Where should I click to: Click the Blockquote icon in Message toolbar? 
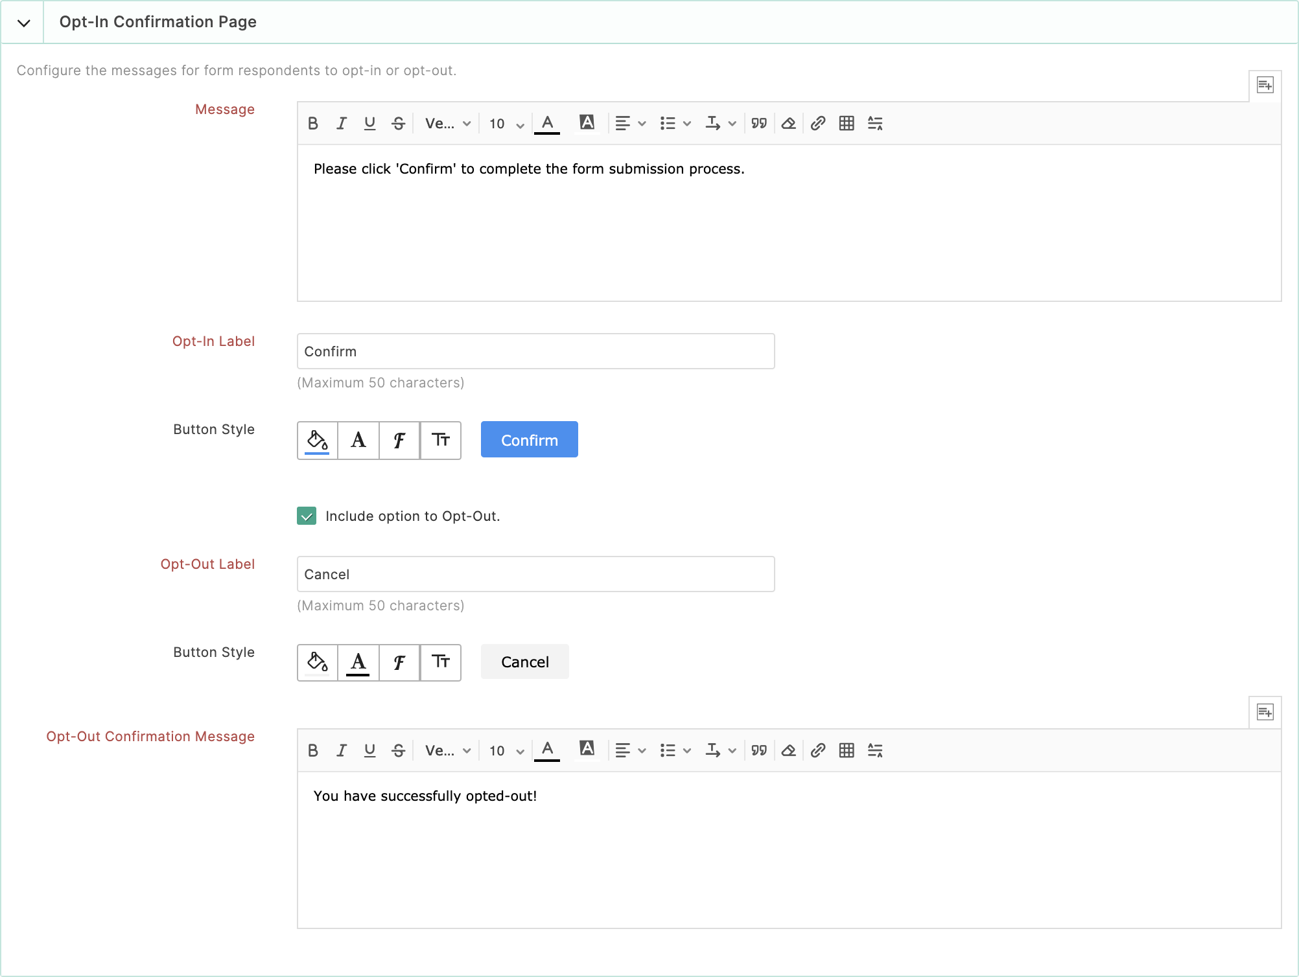pos(759,123)
